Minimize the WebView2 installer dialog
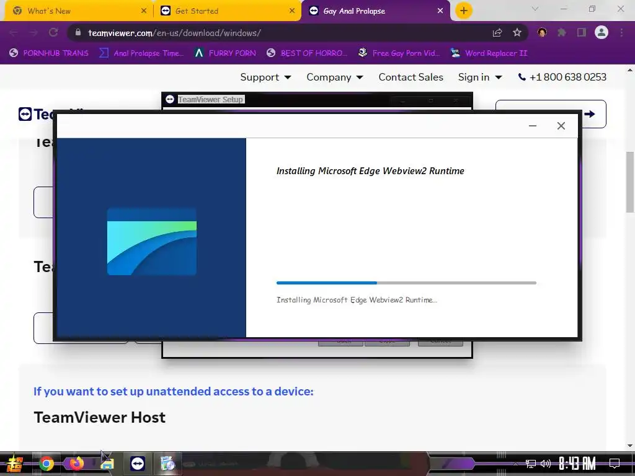 coord(533,126)
